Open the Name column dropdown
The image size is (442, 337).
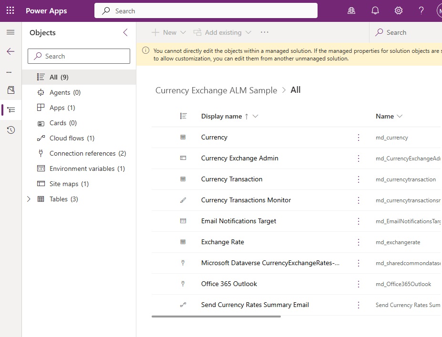click(x=400, y=116)
